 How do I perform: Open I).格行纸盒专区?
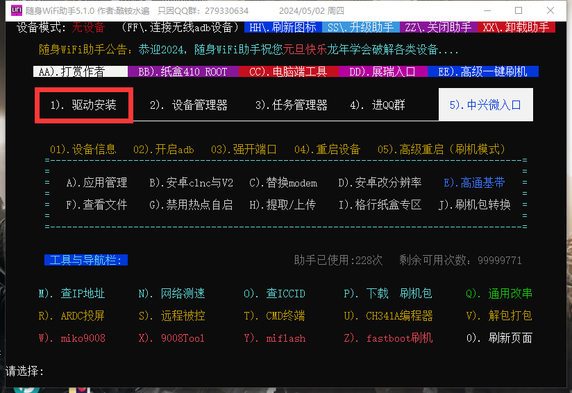[380, 204]
